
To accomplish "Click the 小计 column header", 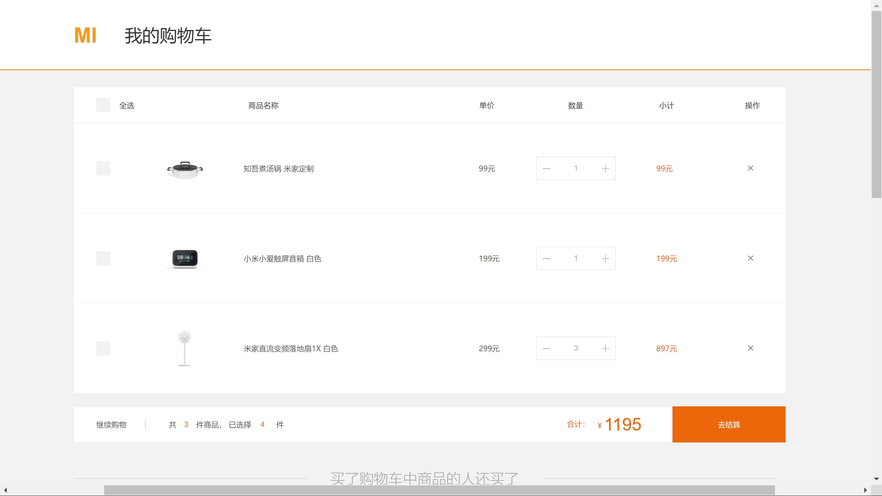I will [x=666, y=105].
